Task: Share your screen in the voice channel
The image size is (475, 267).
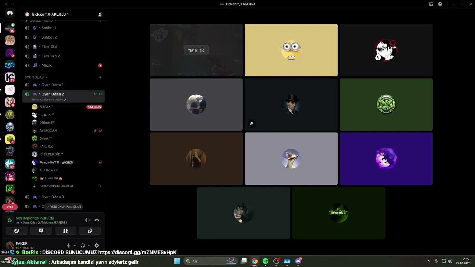Action: pyautogui.click(x=41, y=231)
